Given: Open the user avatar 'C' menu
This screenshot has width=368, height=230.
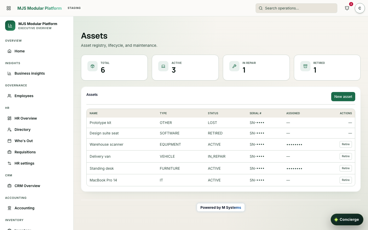Looking at the screenshot, I should [x=360, y=8].
